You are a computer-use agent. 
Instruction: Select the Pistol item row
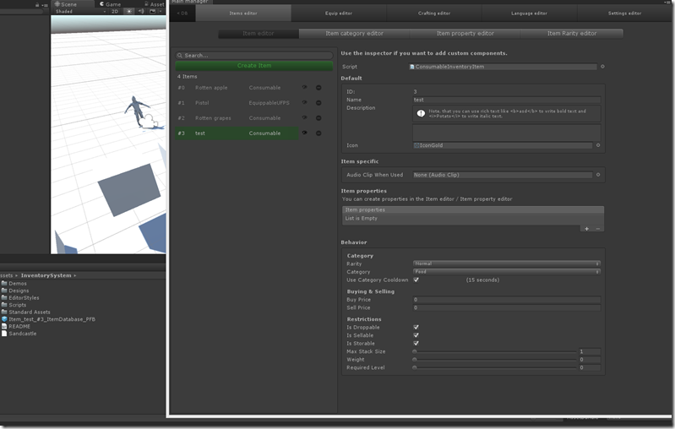237,103
